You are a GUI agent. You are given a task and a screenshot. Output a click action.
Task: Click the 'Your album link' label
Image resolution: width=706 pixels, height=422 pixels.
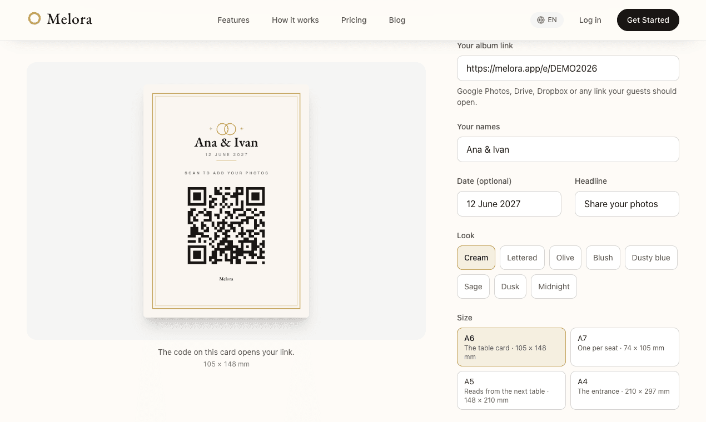click(x=485, y=46)
